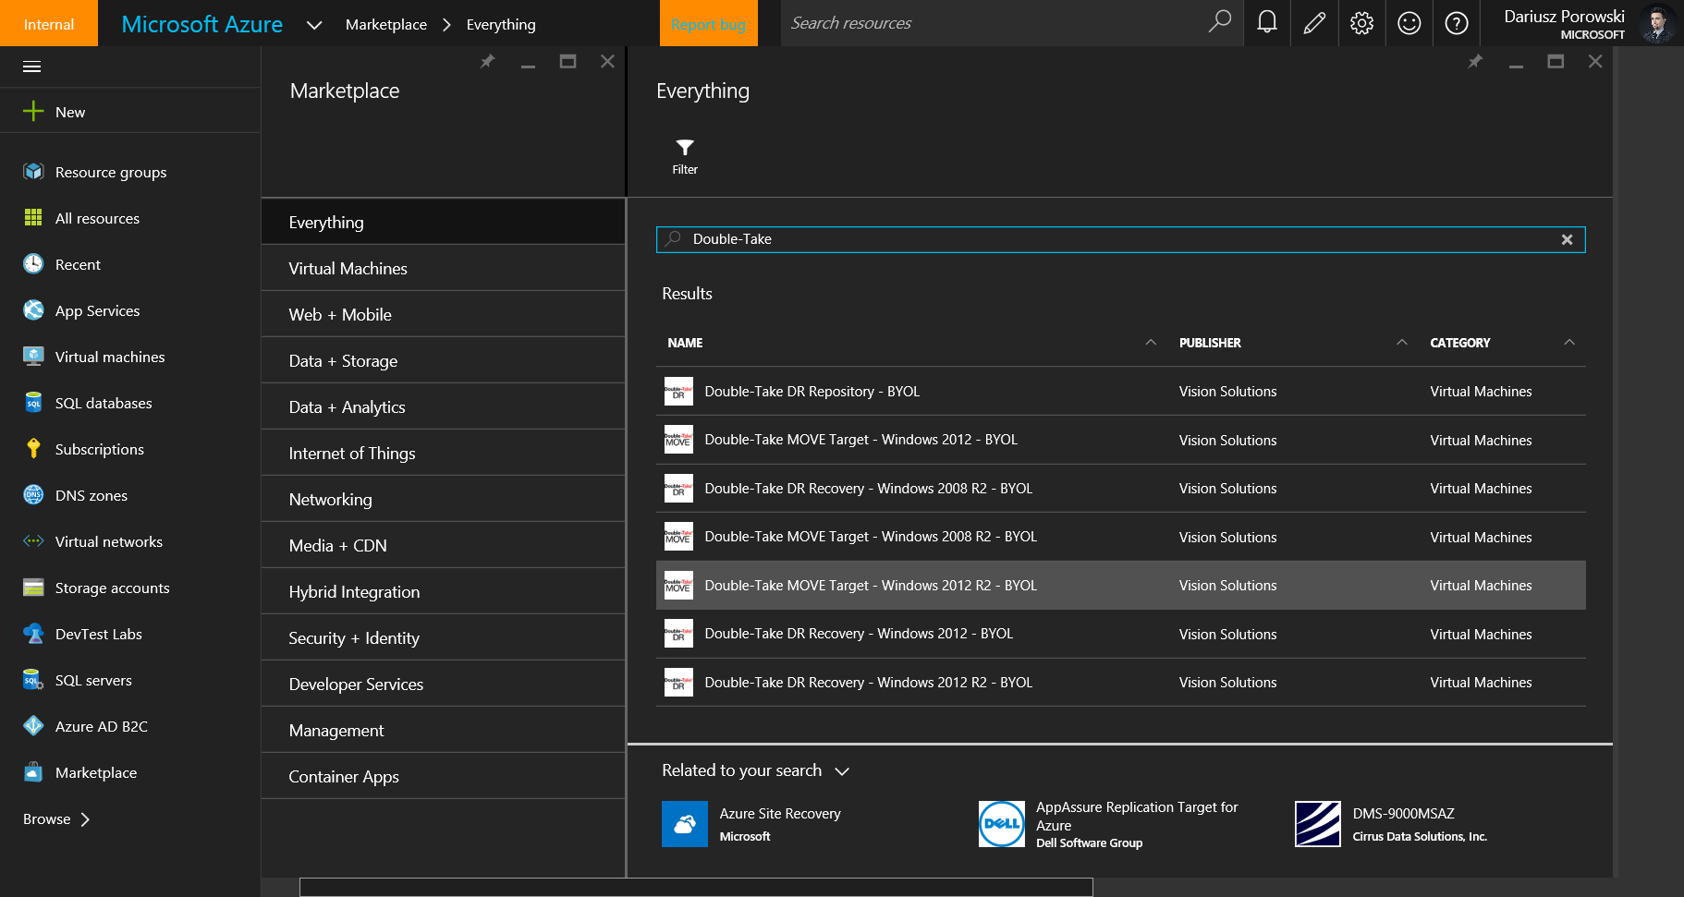Open SQL databases icon
1684x897 pixels.
pos(33,403)
